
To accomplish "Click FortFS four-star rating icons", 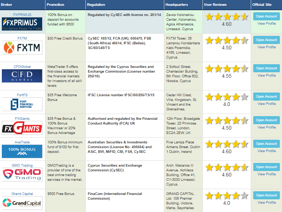I will (227, 97).
